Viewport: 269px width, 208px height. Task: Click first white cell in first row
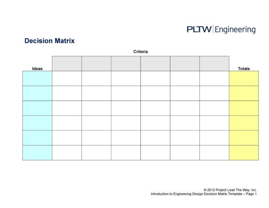[67, 78]
